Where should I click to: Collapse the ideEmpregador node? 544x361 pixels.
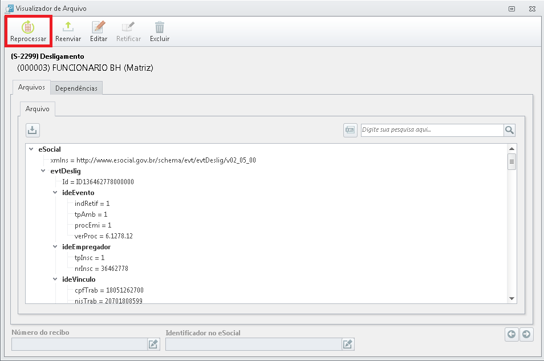(55, 247)
